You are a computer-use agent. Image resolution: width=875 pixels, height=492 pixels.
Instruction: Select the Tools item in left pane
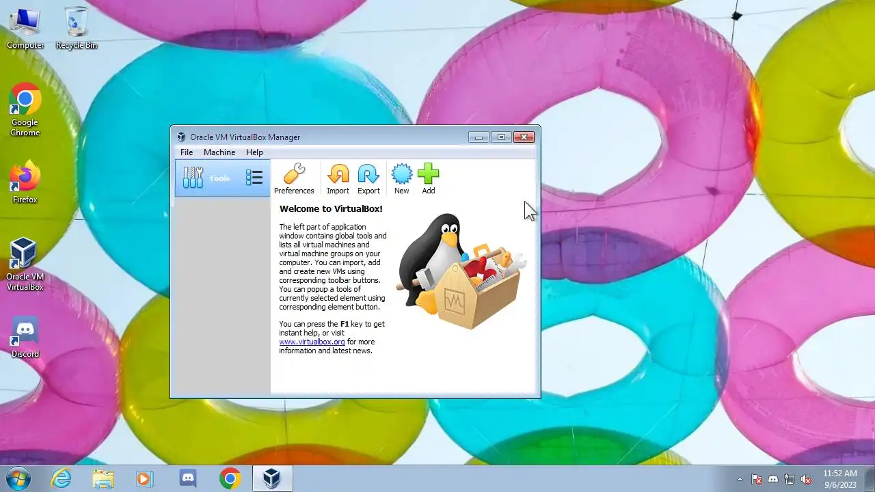click(x=222, y=178)
